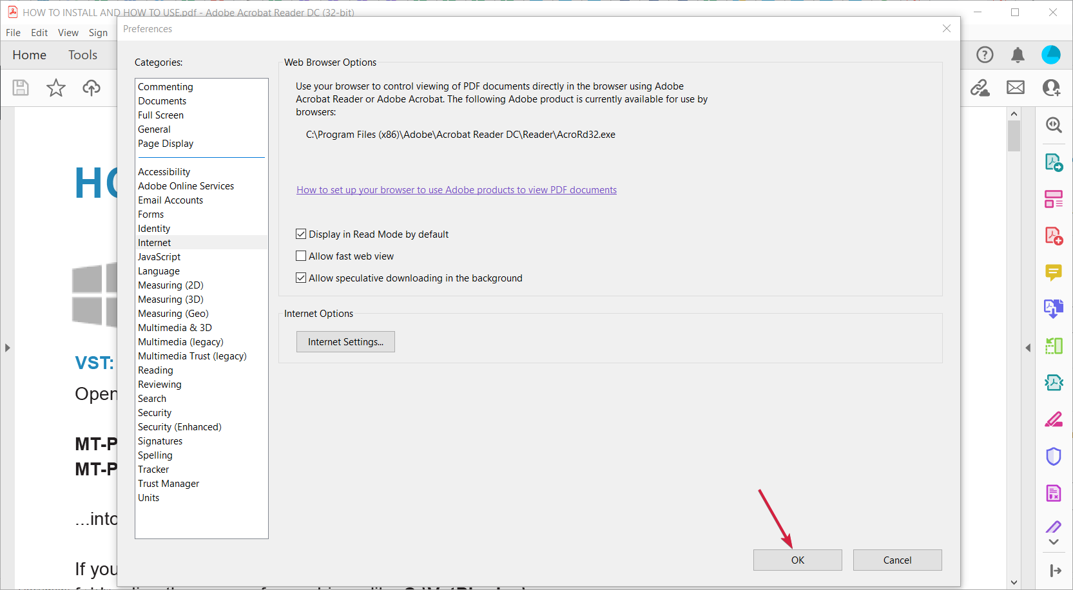Open the View menu

click(68, 33)
